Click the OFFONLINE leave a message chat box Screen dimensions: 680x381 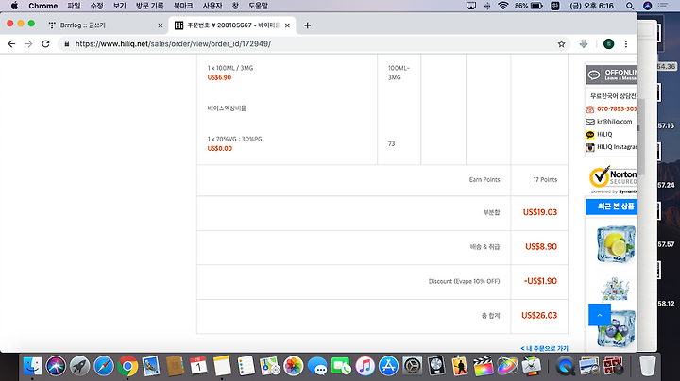(611, 75)
